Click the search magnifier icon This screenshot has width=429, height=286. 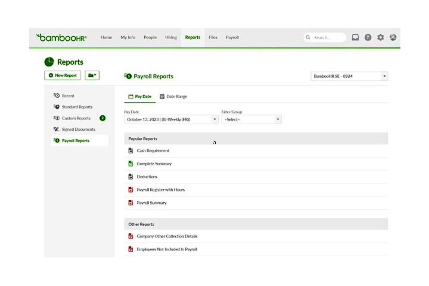(308, 37)
